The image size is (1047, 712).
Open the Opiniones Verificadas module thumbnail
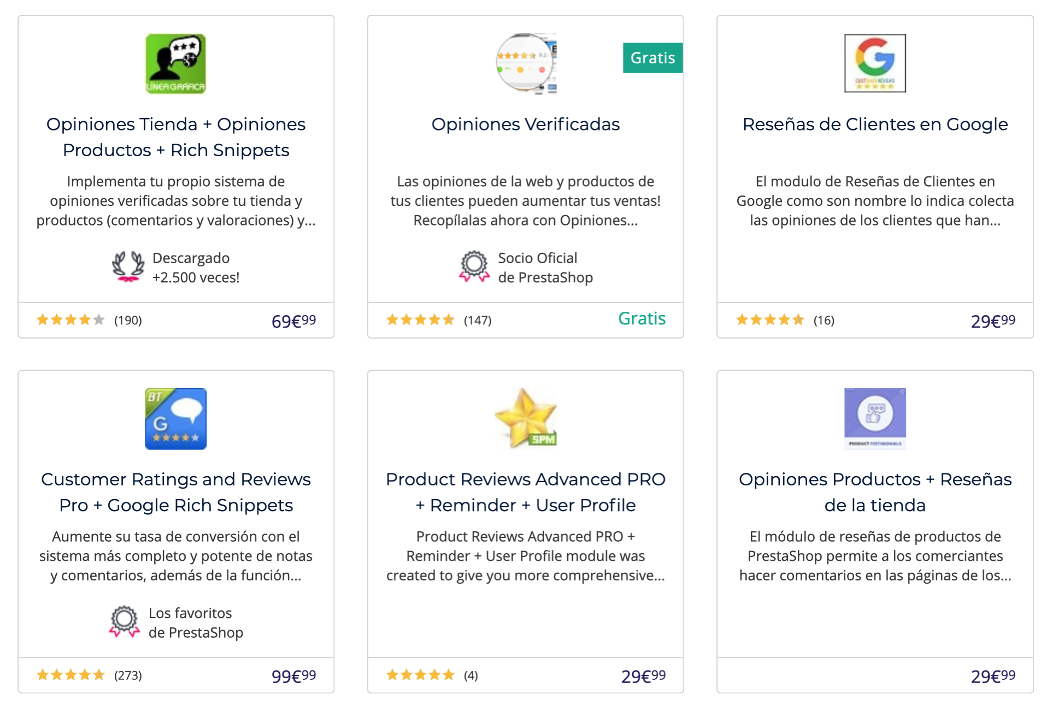coord(526,63)
